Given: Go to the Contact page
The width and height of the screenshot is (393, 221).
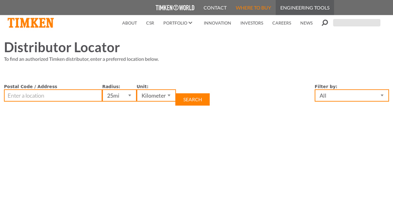Looking at the screenshot, I should pyautogui.click(x=215, y=8).
